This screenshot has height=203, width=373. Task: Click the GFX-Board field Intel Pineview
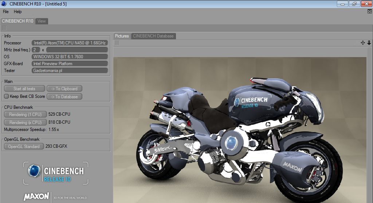(70, 63)
